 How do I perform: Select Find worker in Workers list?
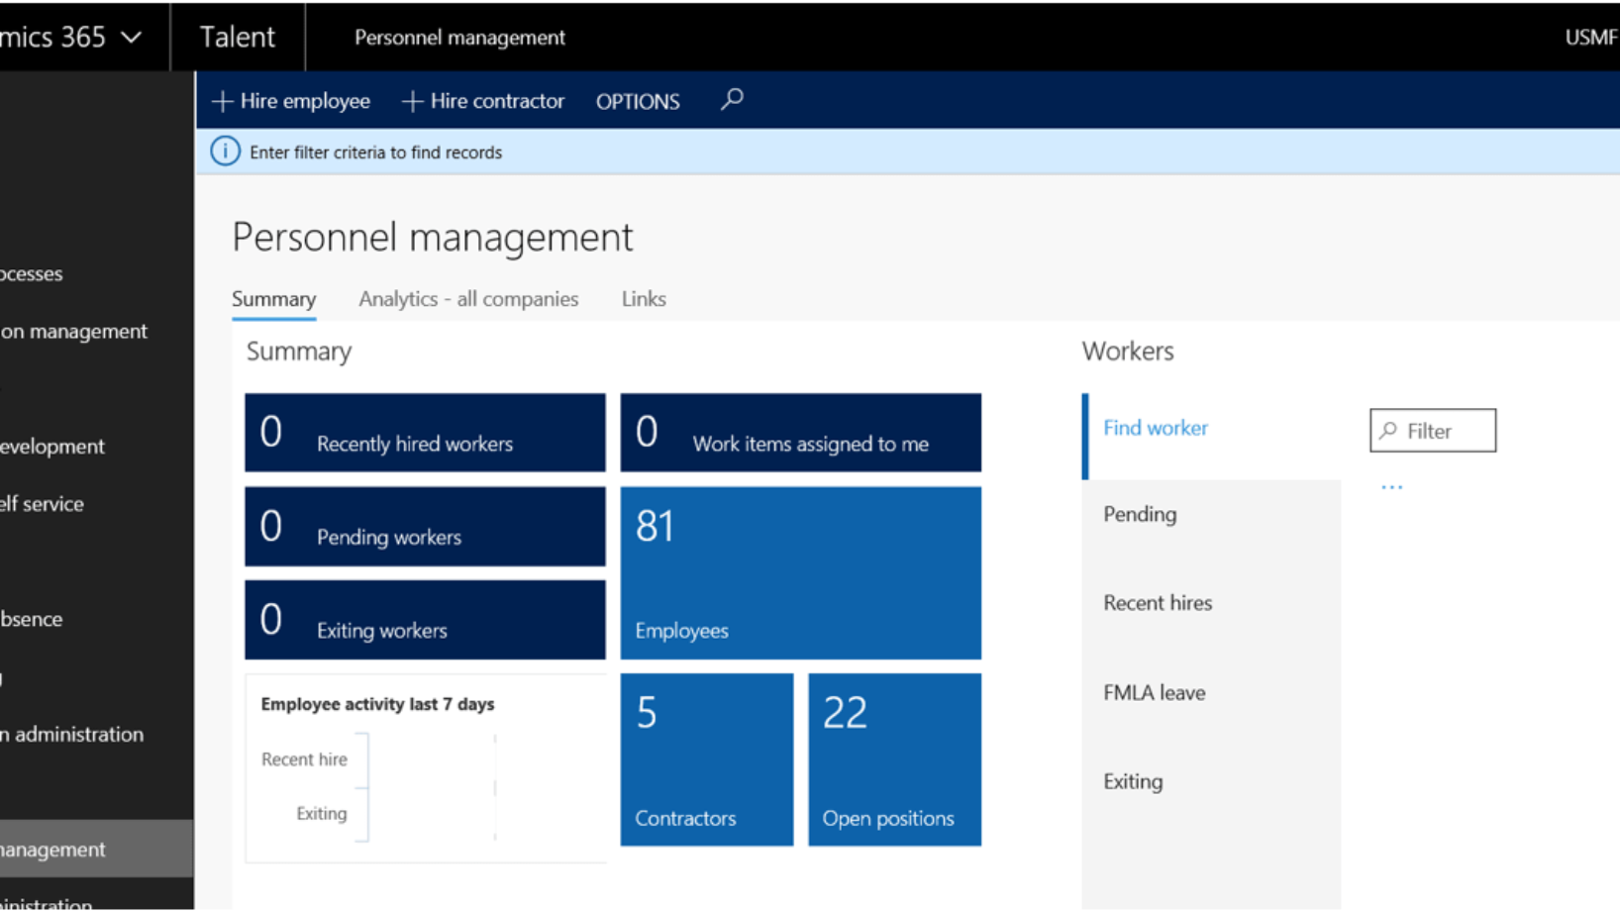[1211, 437]
